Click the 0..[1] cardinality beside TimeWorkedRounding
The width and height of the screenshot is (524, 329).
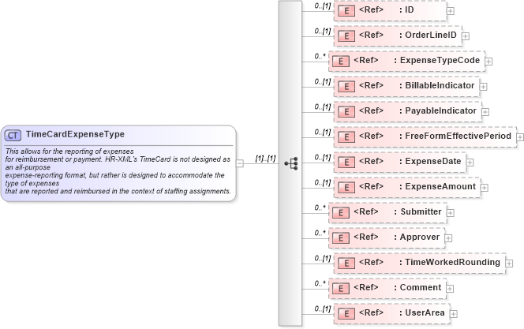(x=323, y=258)
